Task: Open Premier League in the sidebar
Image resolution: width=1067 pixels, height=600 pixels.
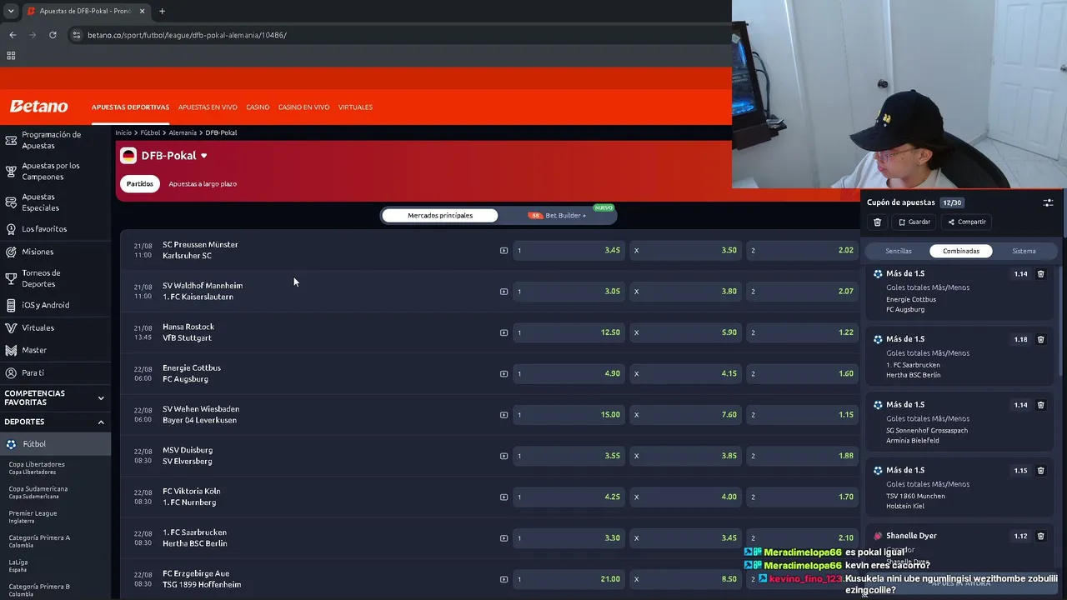Action: click(x=33, y=517)
